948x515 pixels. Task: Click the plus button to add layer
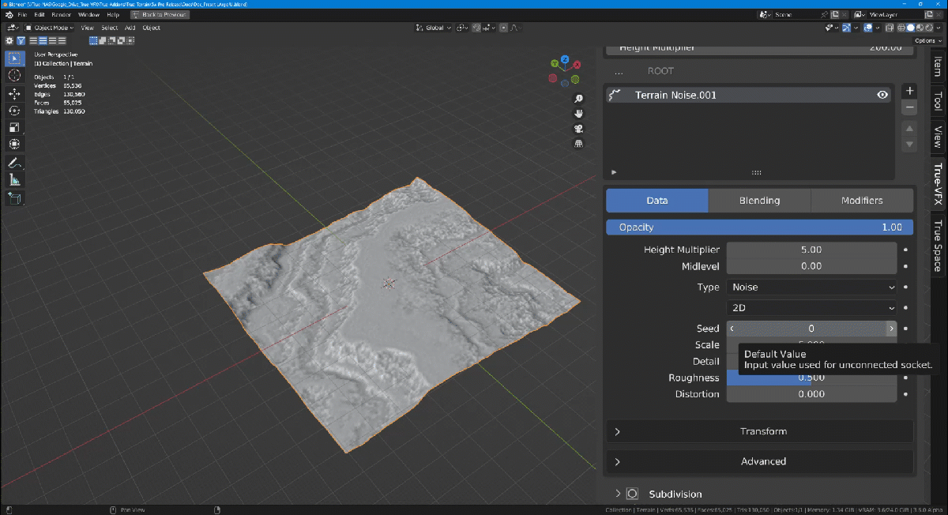coord(910,91)
